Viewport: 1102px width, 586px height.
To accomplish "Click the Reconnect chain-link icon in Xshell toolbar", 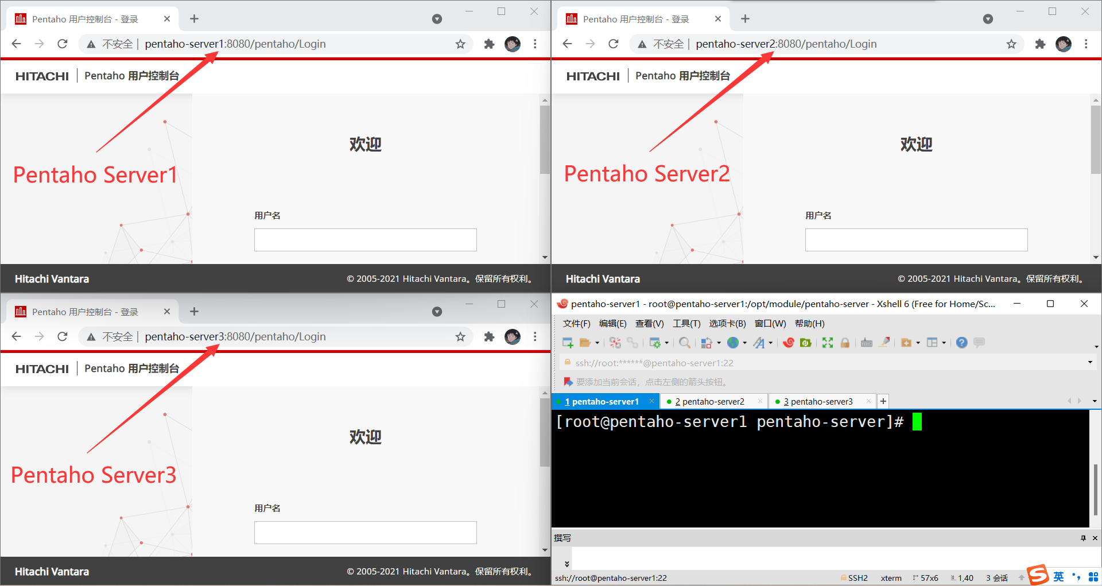I will click(x=633, y=343).
